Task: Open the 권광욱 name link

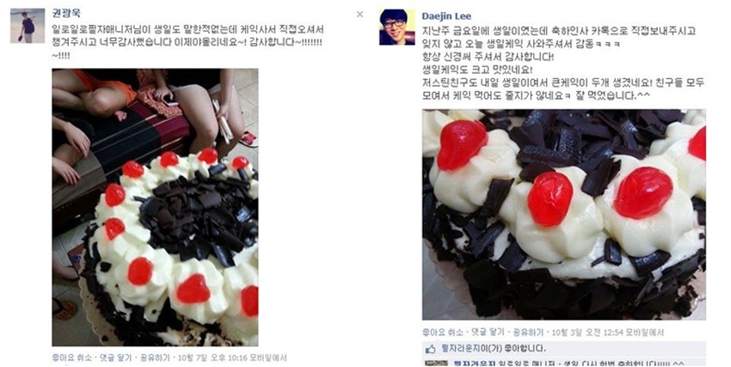Action: 66,14
